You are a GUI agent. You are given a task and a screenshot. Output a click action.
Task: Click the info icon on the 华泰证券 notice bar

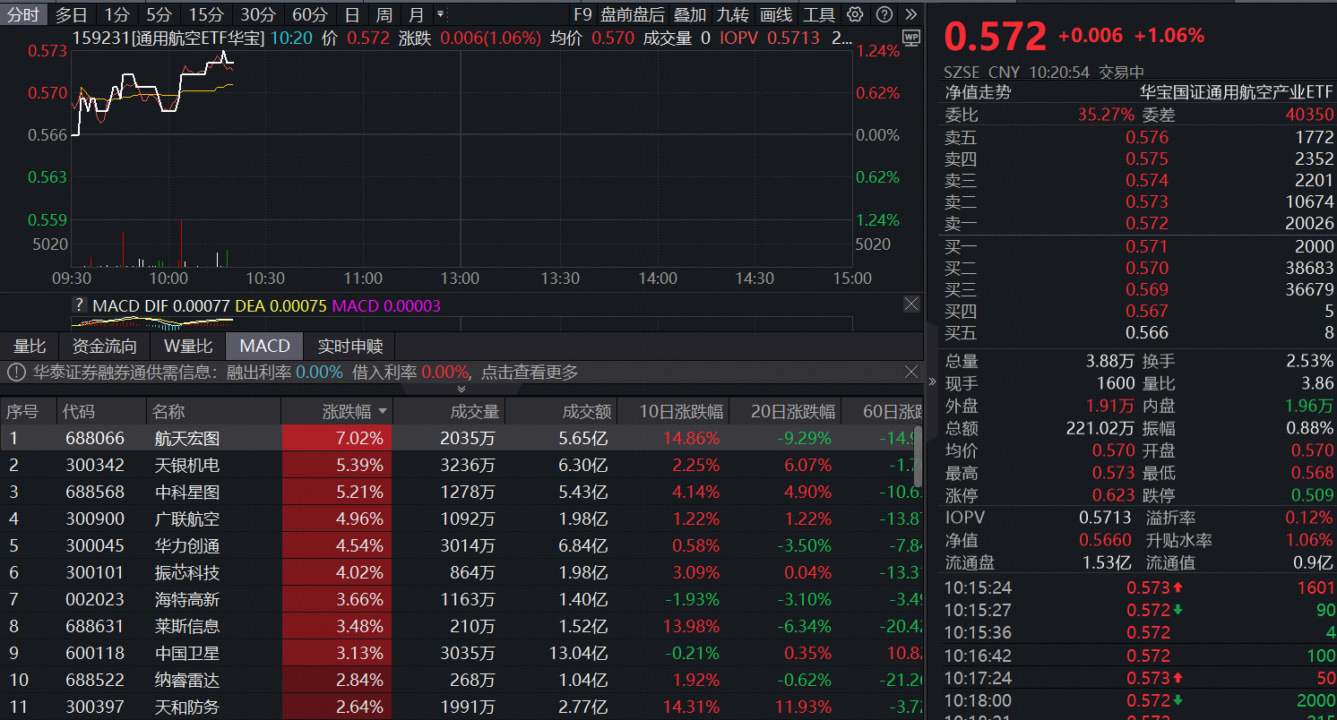click(16, 372)
